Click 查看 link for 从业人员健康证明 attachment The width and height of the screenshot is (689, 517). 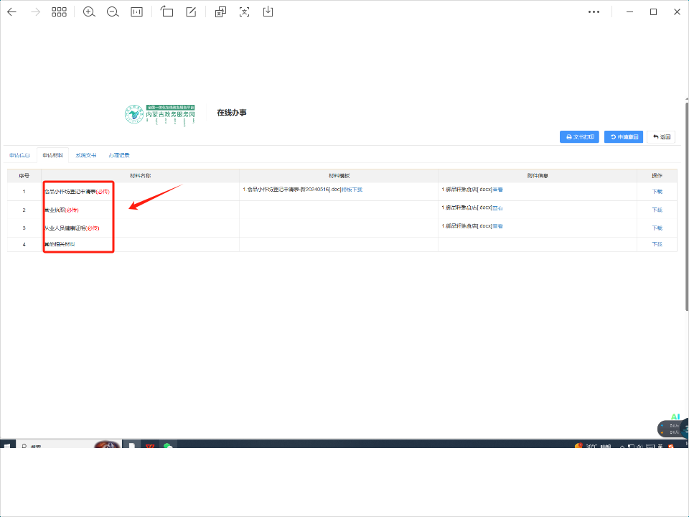point(497,226)
